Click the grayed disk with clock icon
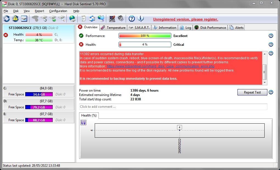The image size is (280, 170). 44,19
